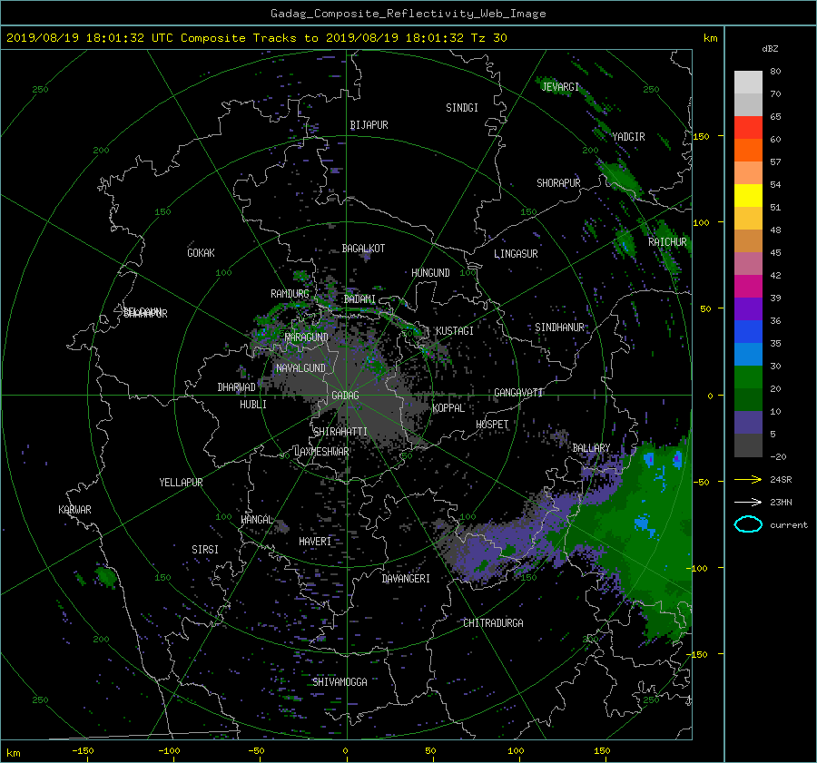Click the SHORAPUR city label
Image resolution: width=817 pixels, height=763 pixels.
558,182
